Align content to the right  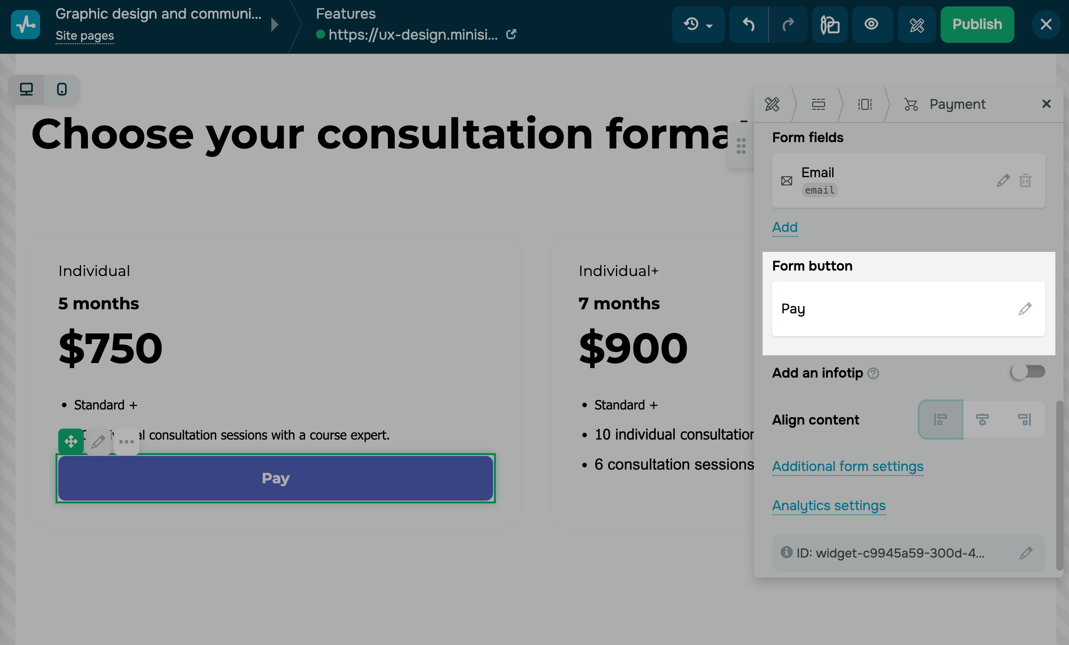pos(1024,420)
